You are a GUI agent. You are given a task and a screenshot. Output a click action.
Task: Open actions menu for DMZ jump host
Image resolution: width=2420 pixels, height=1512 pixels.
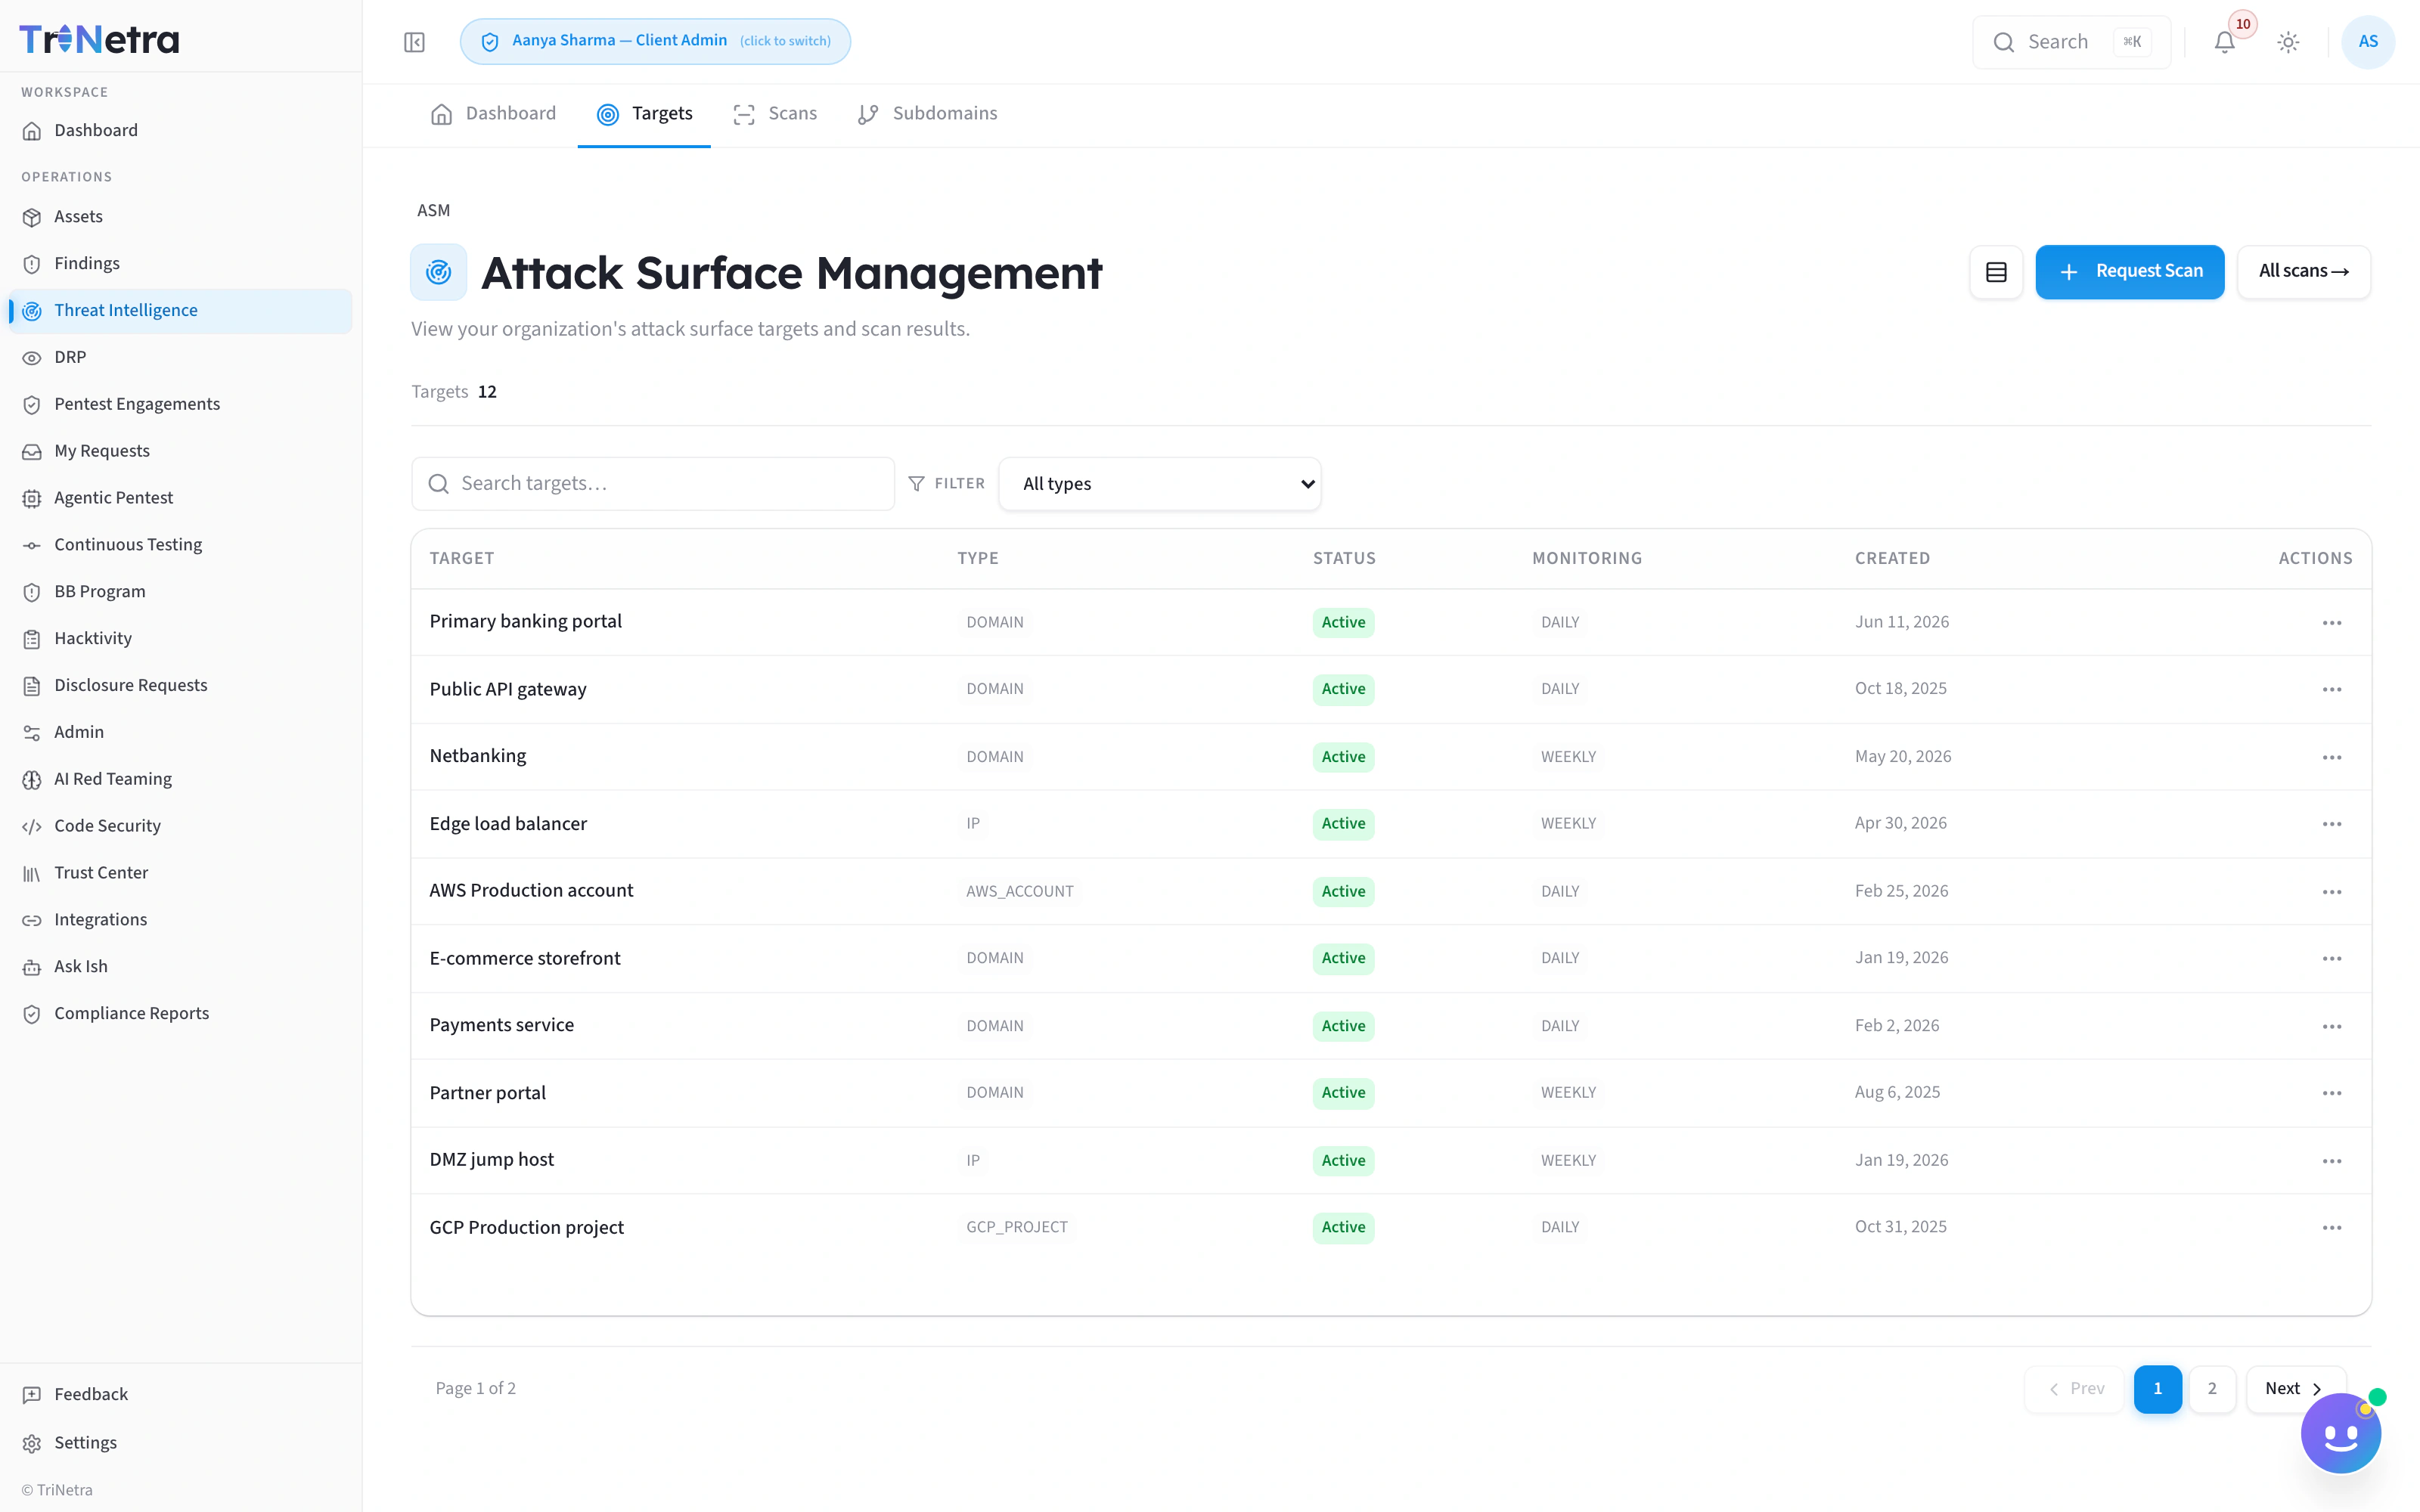tap(2332, 1162)
